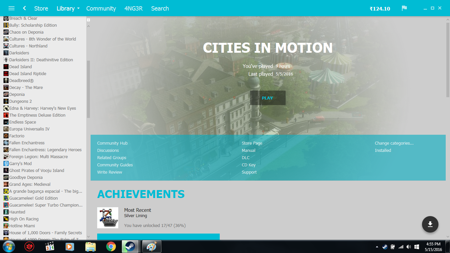This screenshot has height=253, width=450.
Task: Open the Library dropdown menu
Action: (68, 8)
